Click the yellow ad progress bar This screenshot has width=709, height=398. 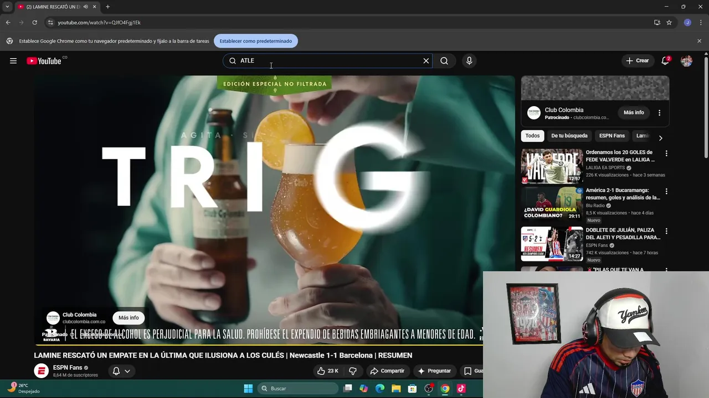point(258,344)
